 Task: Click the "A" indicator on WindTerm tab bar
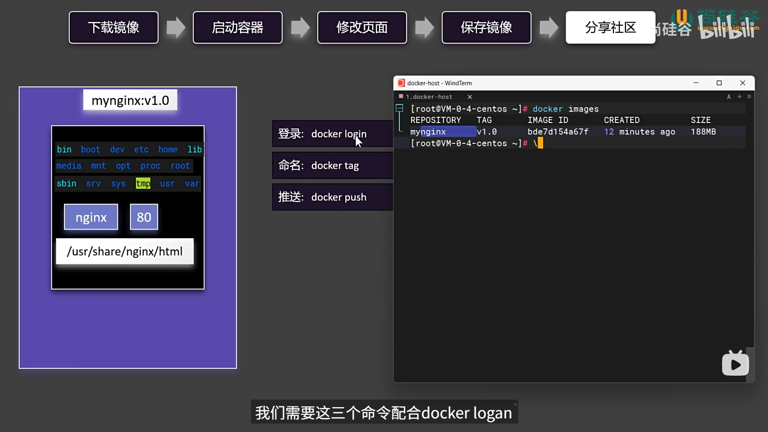point(729,96)
